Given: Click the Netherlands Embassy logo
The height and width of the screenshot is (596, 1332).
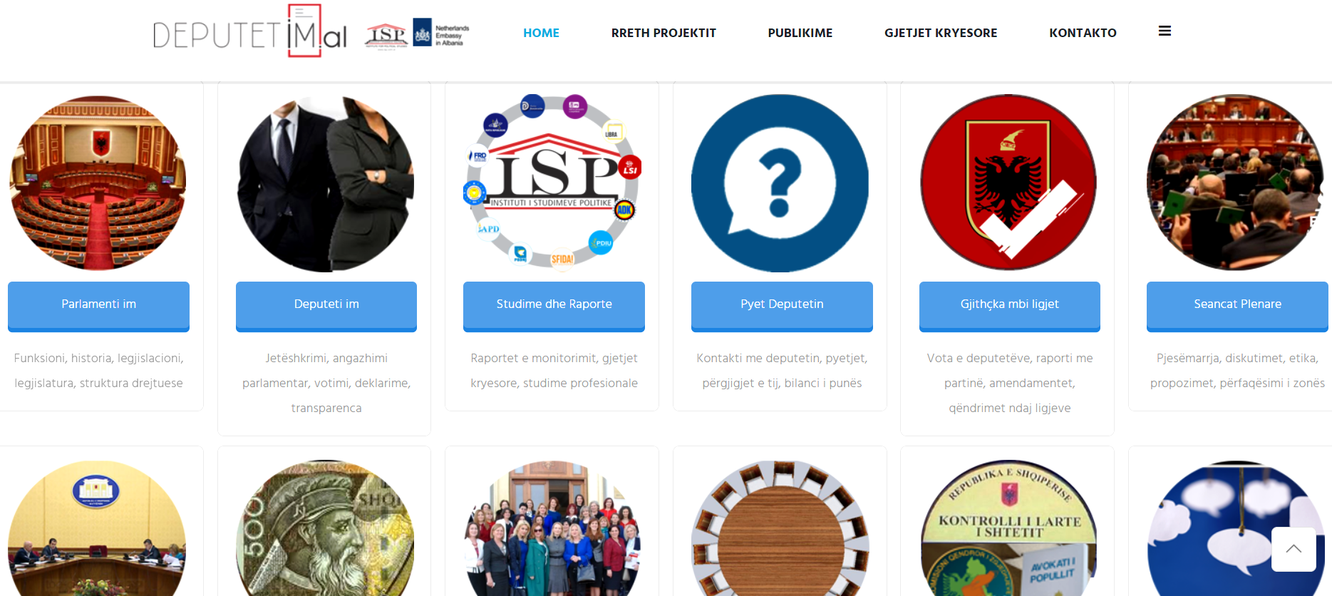Looking at the screenshot, I should pyautogui.click(x=441, y=33).
